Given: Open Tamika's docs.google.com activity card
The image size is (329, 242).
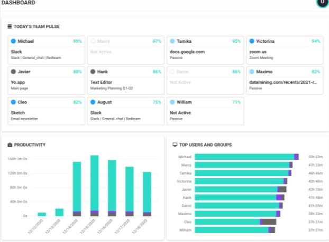Looking at the screenshot, I should tap(205, 50).
